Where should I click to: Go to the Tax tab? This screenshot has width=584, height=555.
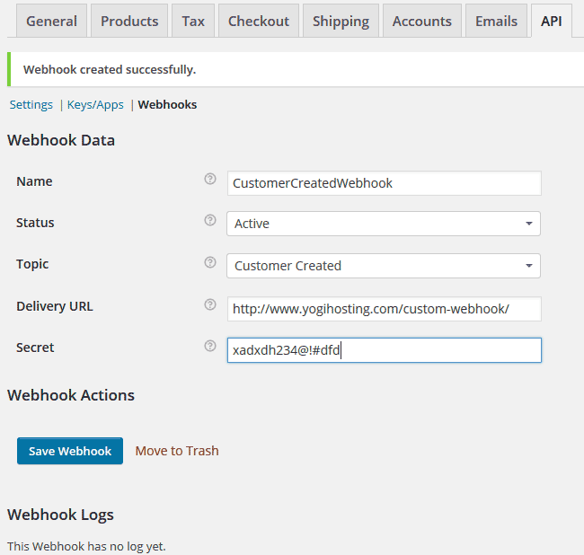(x=193, y=21)
